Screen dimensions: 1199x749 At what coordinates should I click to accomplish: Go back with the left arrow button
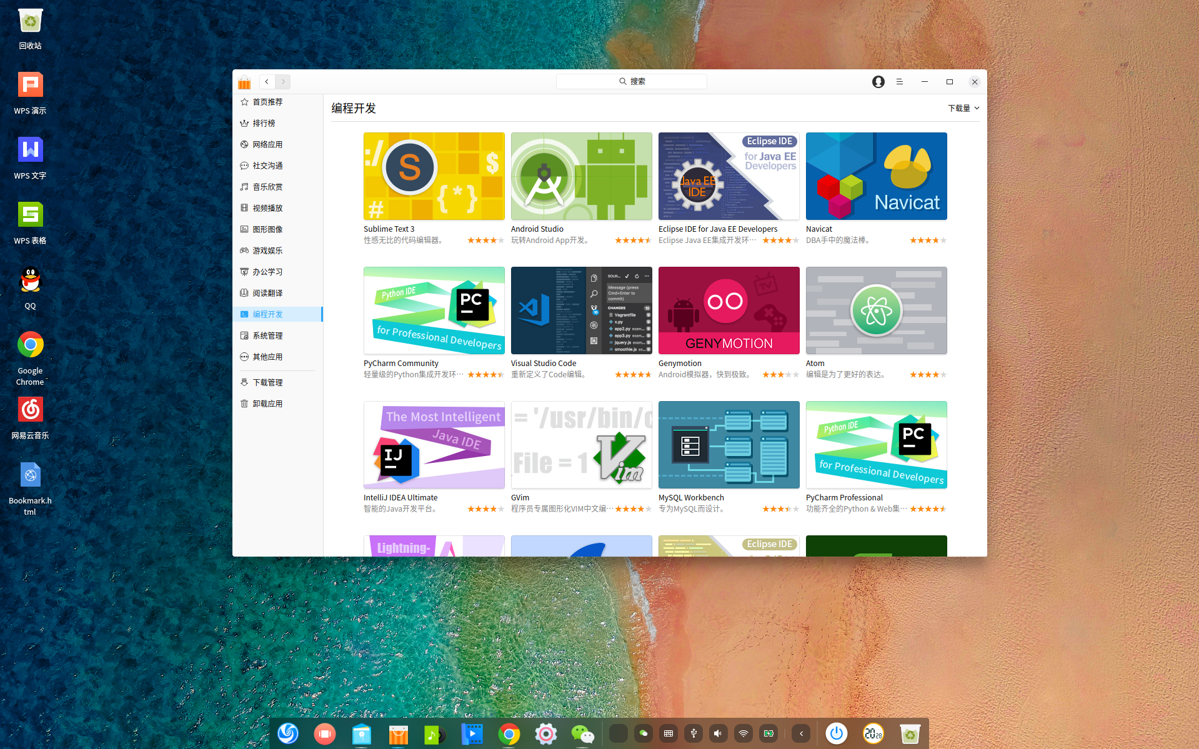click(267, 82)
